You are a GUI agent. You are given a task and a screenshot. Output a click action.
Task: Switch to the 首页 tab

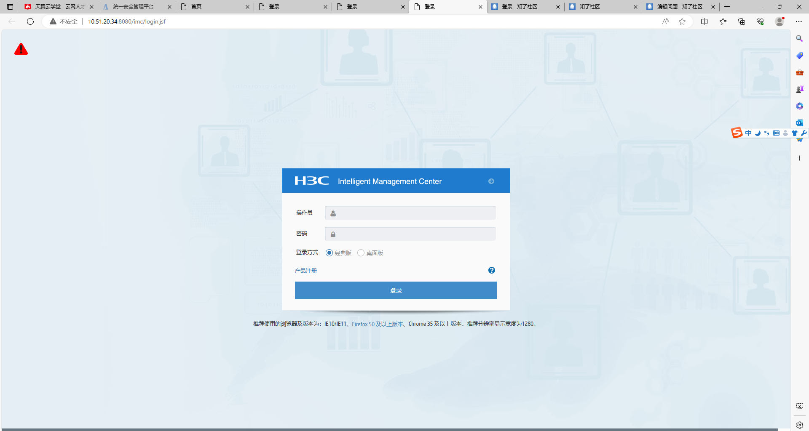[214, 7]
